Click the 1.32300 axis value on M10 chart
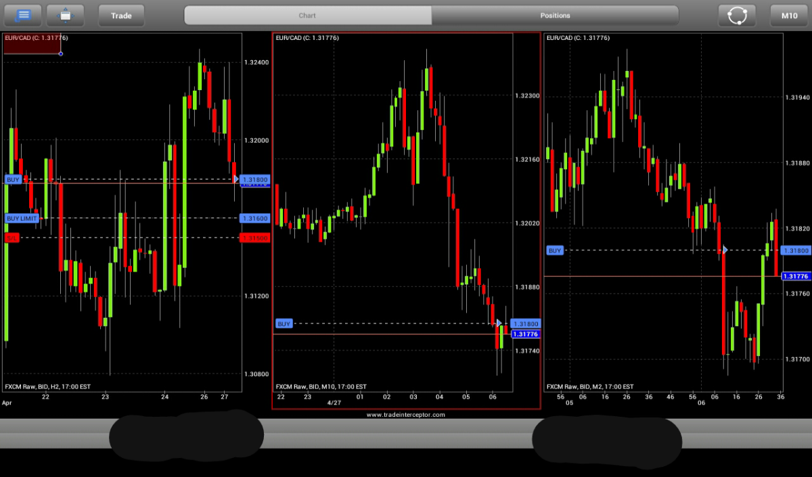Image resolution: width=812 pixels, height=477 pixels. coord(527,95)
